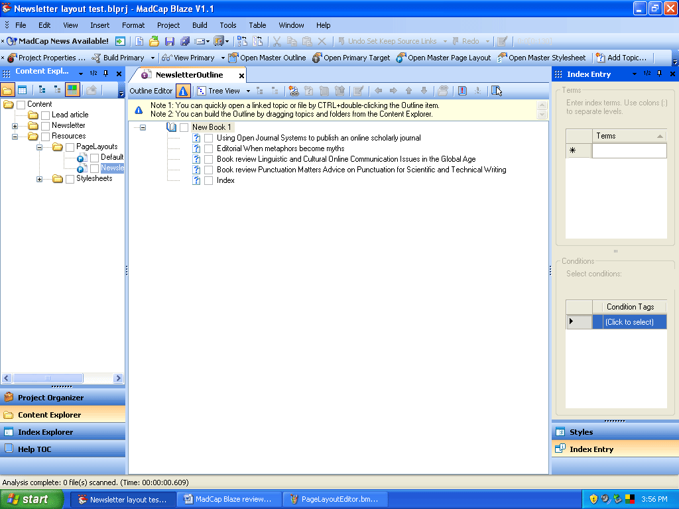Image resolution: width=679 pixels, height=509 pixels.
Task: Click the Project Properties button
Action: (x=46, y=58)
